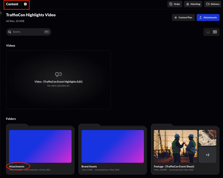This screenshot has width=223, height=178.
Task: Click the settings icon beside Content
Action: click(x=25, y=4)
